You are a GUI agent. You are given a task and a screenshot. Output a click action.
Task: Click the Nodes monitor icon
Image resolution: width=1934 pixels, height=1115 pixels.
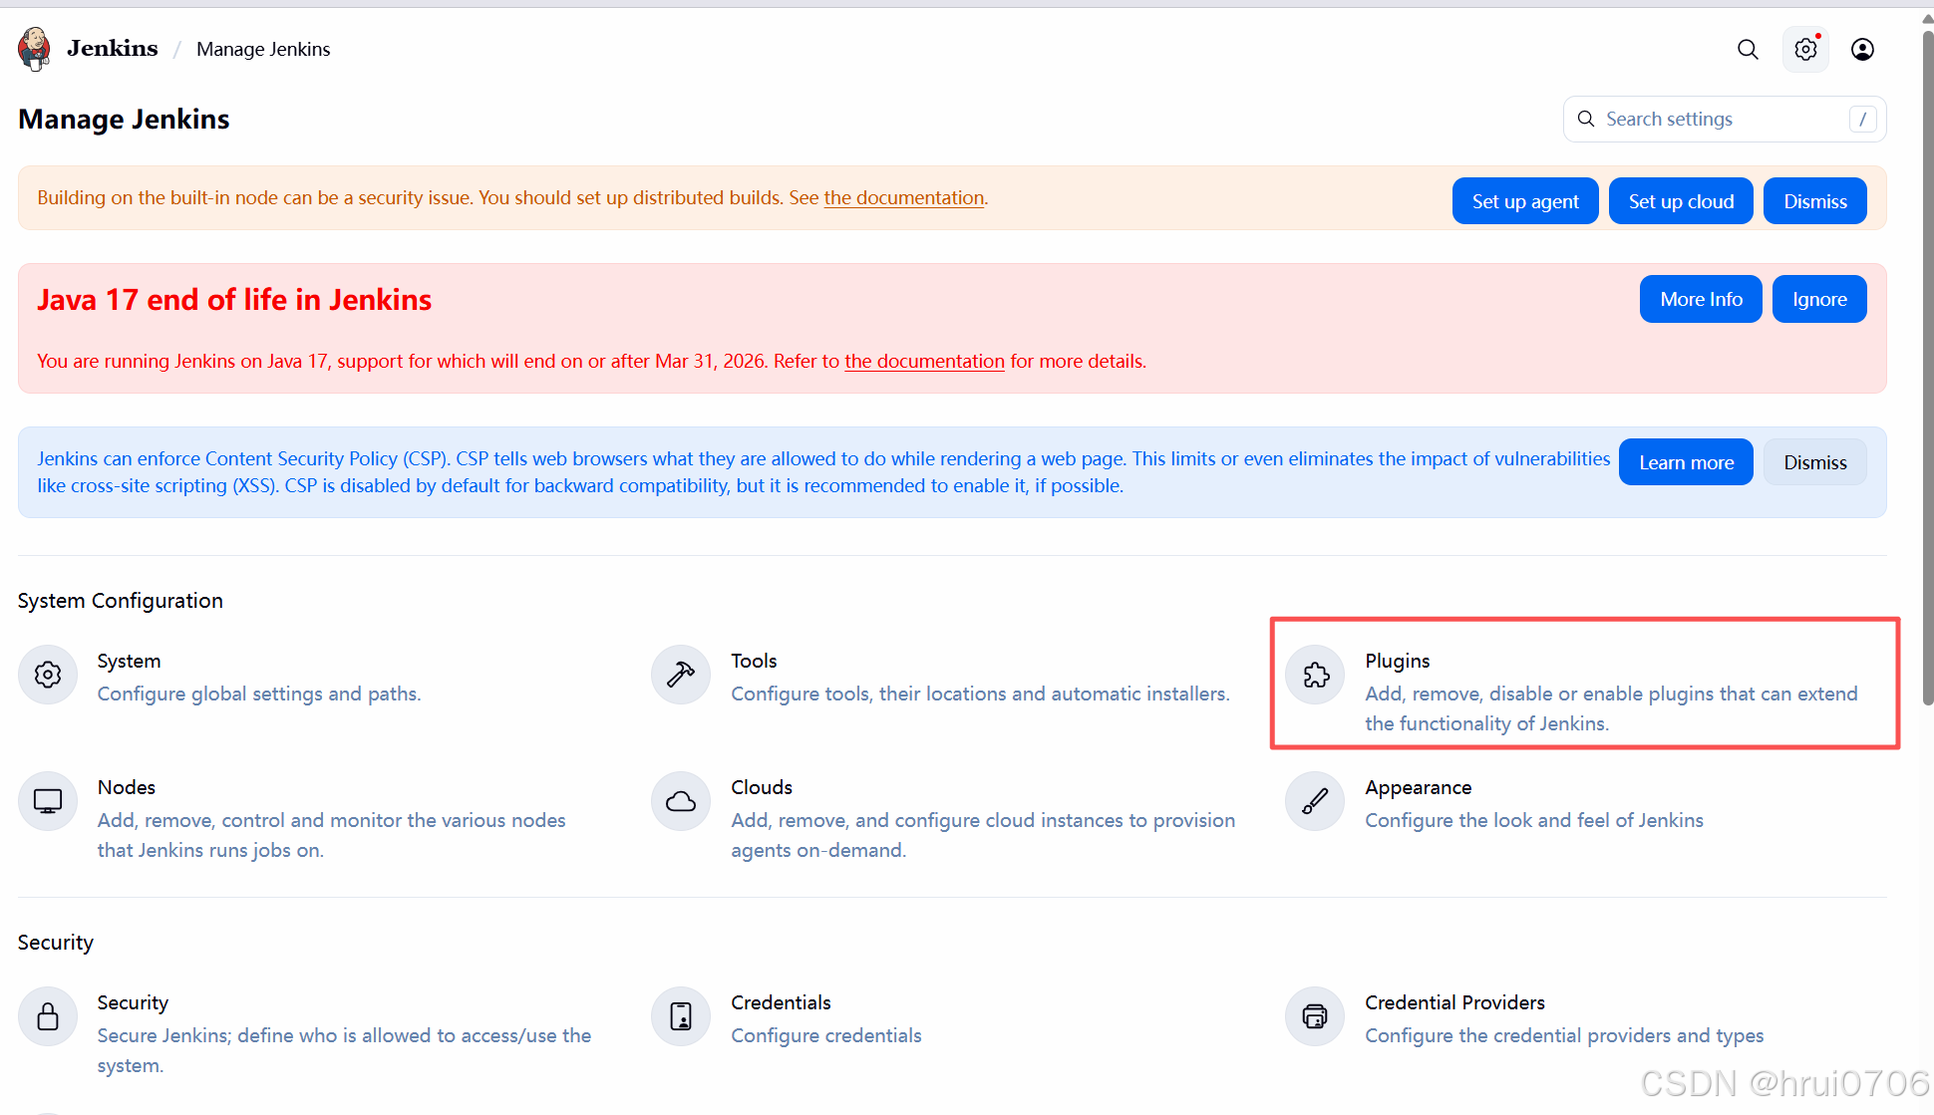coord(48,801)
